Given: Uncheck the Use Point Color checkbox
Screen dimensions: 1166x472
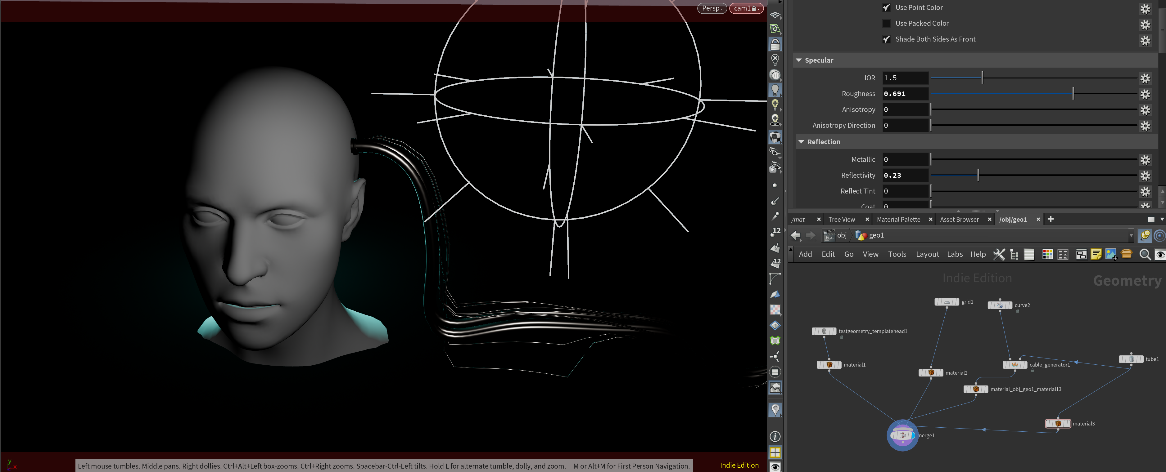Looking at the screenshot, I should coord(886,8).
